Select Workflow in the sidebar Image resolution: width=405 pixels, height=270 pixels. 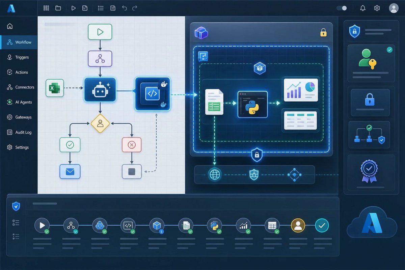click(19, 42)
